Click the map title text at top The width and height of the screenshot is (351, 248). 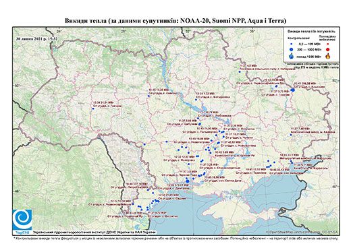coord(175,21)
